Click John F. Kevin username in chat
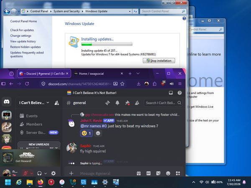251x188 pixels. (x=91, y=121)
